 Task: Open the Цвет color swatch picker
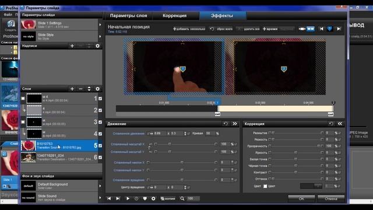coord(311,186)
